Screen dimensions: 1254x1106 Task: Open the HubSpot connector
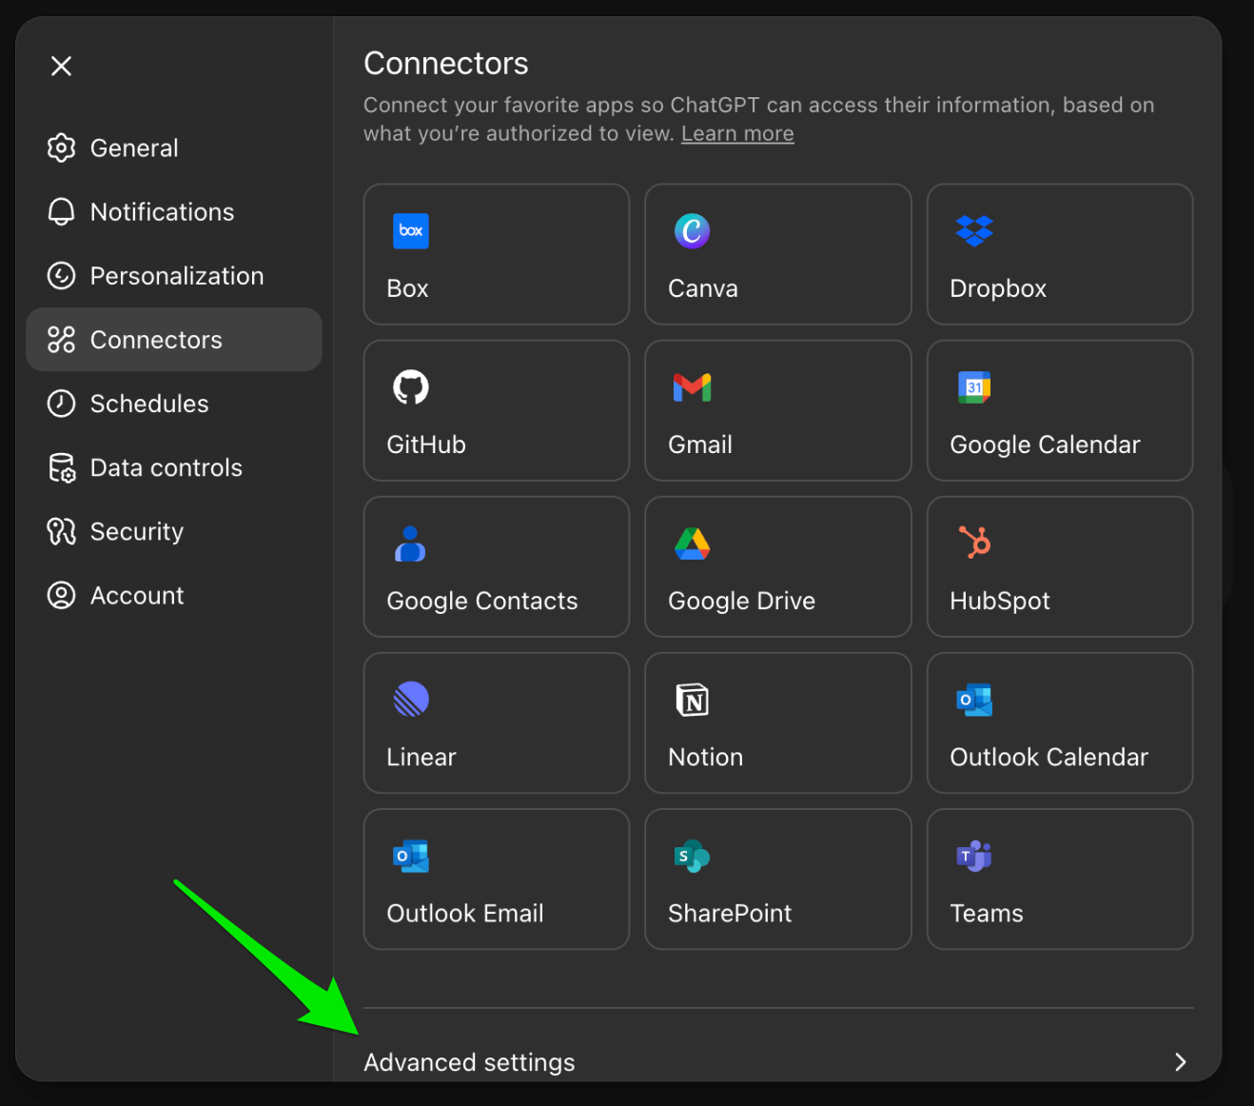[1059, 566]
